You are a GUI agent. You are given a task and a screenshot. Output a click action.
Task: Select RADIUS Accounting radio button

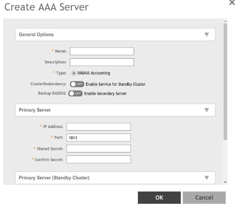click(74, 73)
